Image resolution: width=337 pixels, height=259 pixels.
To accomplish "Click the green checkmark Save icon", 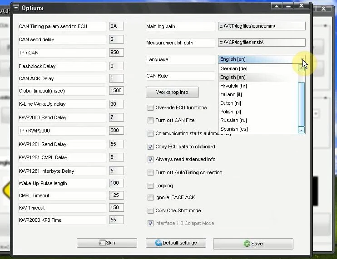I will (247, 244).
